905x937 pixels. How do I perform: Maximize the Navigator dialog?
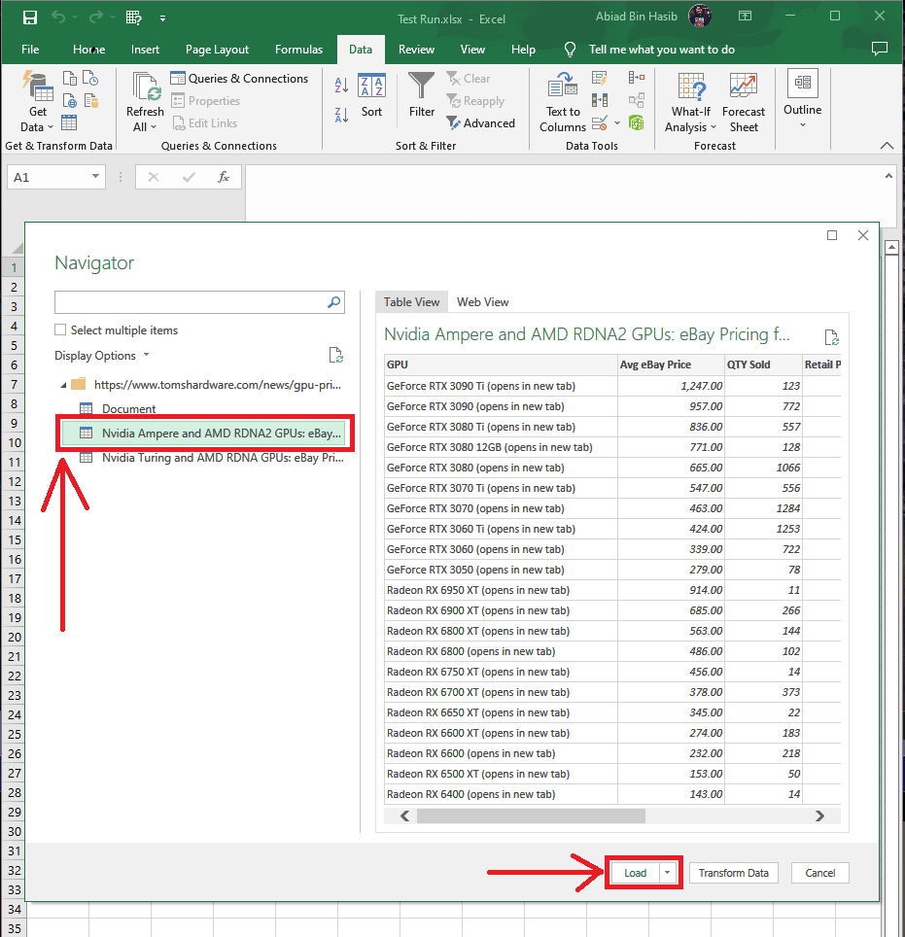832,235
